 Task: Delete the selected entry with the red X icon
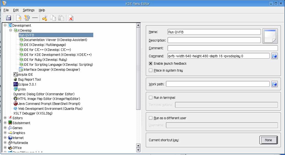[x=71, y=18]
